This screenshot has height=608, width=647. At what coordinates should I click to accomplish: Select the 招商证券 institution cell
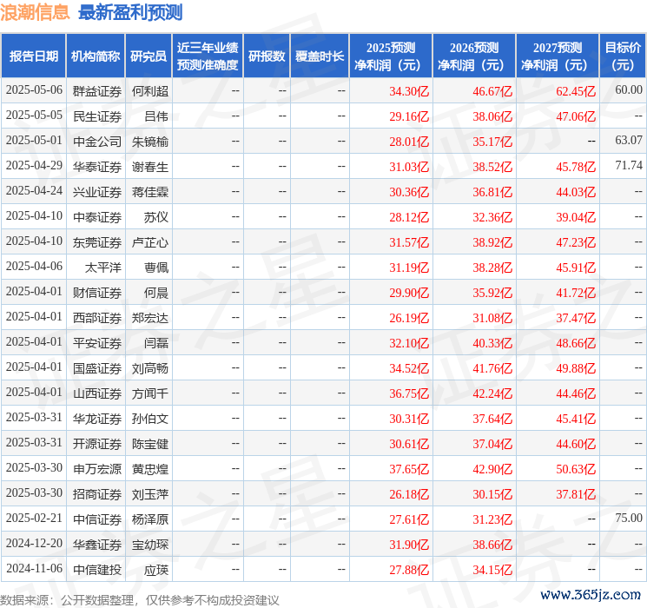pos(97,494)
